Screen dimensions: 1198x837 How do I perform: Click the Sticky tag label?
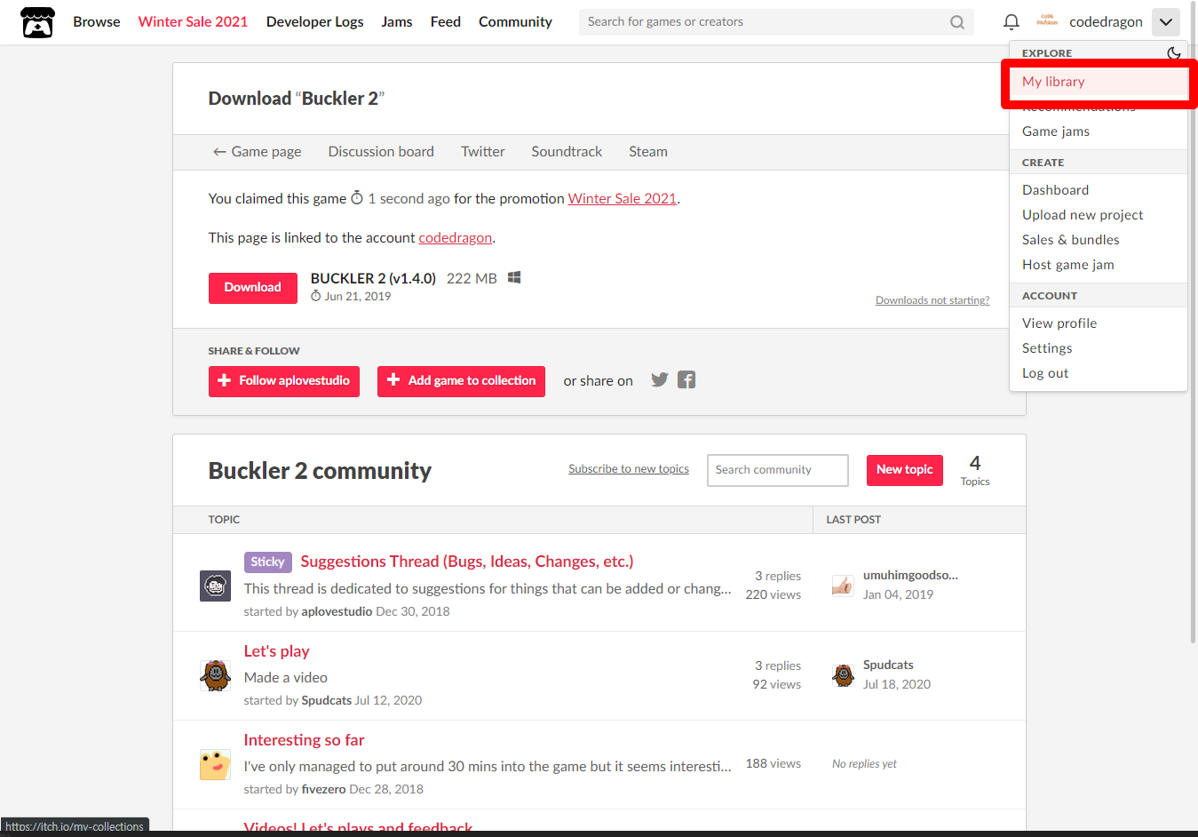pyautogui.click(x=267, y=562)
